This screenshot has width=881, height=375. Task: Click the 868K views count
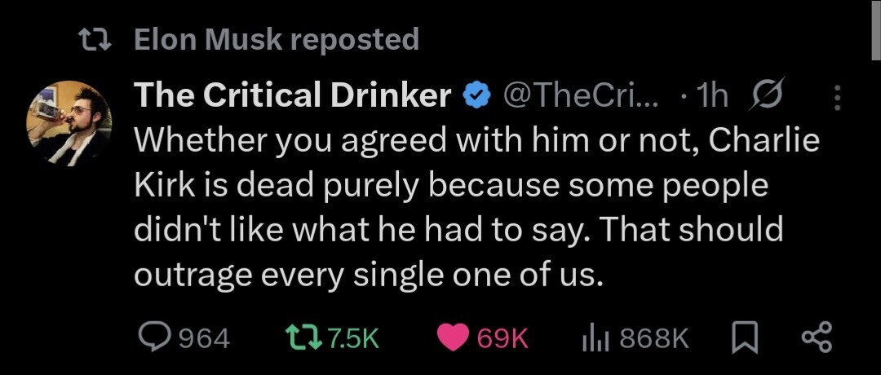point(654,337)
